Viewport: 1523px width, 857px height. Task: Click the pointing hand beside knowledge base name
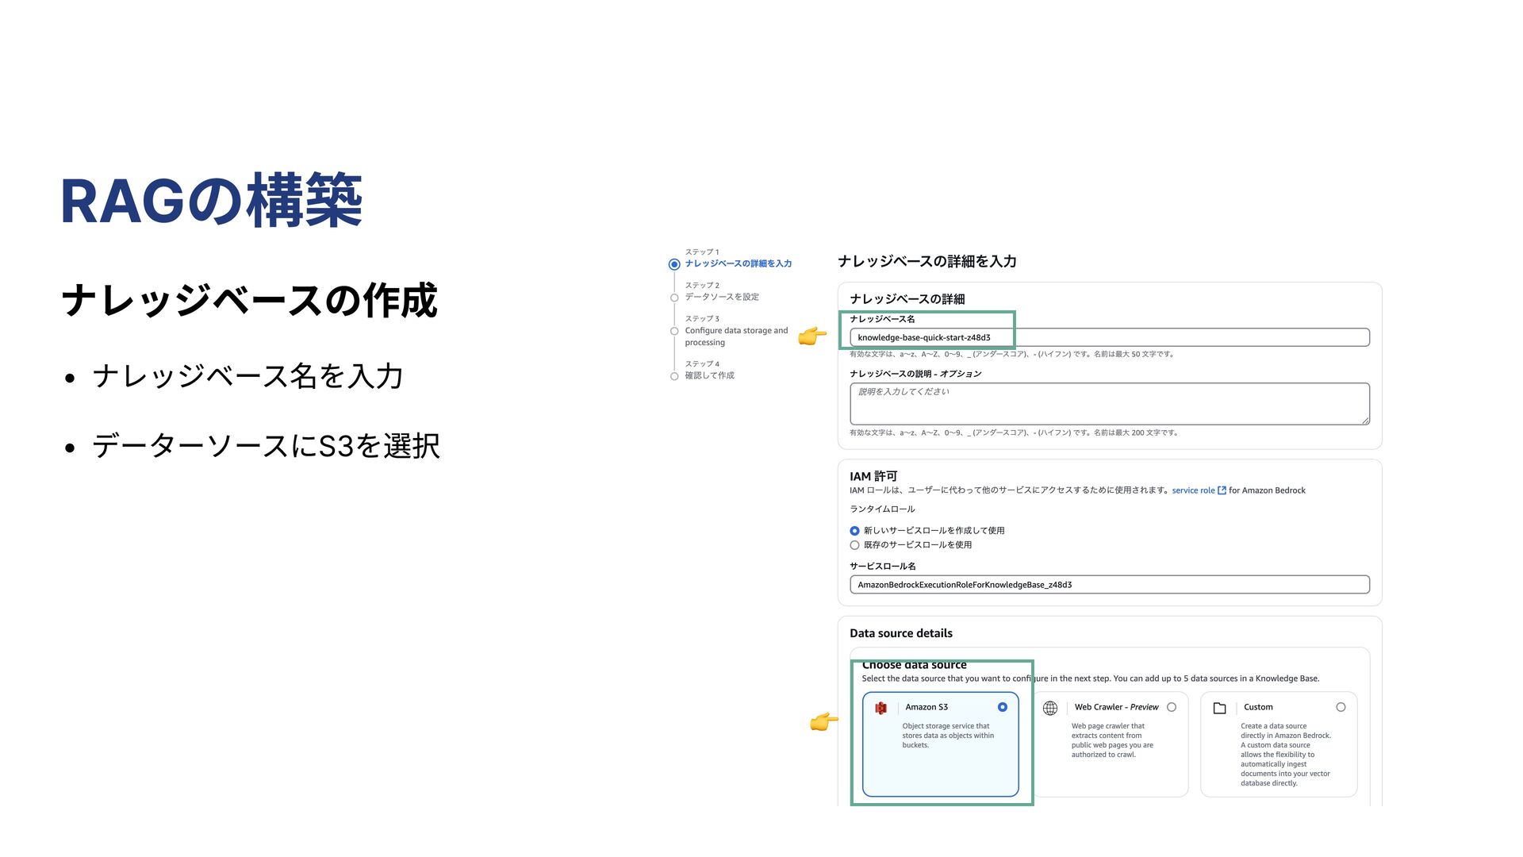click(812, 336)
